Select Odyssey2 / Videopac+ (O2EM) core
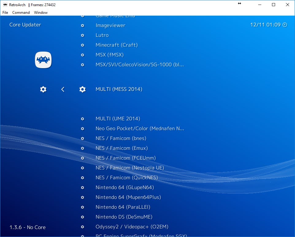Image resolution: width=295 pixels, height=237 pixels. [132, 227]
